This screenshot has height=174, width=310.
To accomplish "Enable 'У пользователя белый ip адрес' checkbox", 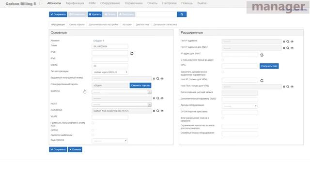I will tap(223, 60).
